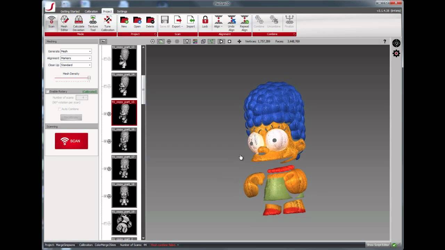The width and height of the screenshot is (445, 250).
Task: Click the scan list scroll down arrow
Action: (143, 238)
